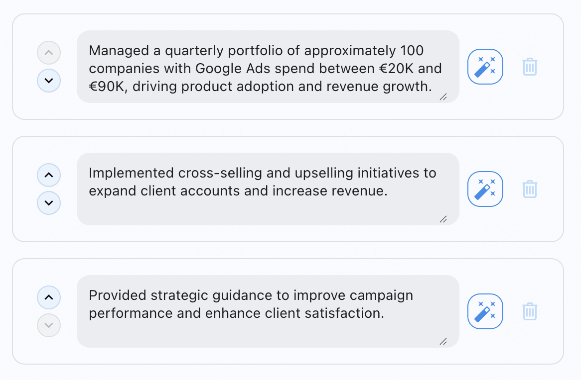Trash the strategic guidance bullet
The width and height of the screenshot is (581, 380).
530,311
